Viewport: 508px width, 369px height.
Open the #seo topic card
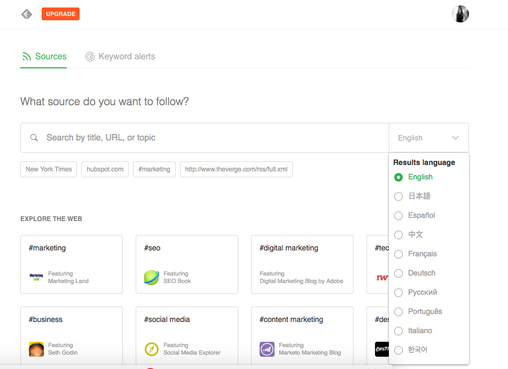(x=187, y=264)
